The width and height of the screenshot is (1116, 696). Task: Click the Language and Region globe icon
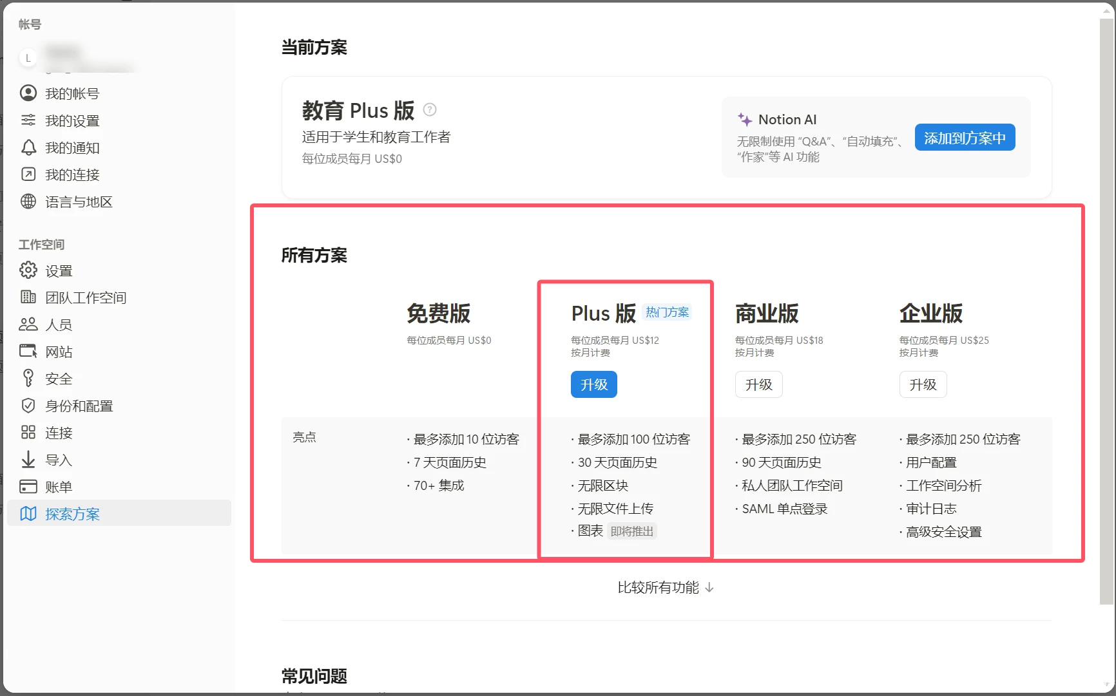(x=28, y=202)
